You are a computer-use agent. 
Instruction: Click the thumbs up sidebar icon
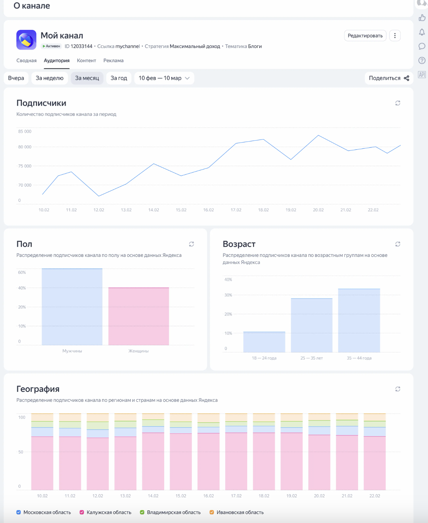tap(422, 18)
